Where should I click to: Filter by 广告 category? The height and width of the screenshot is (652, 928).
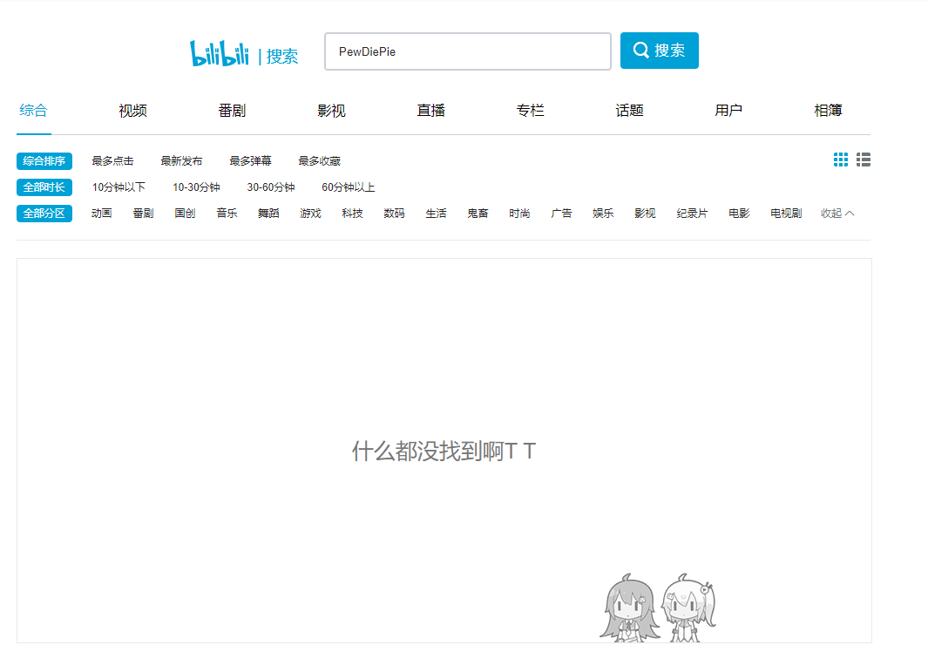click(x=561, y=214)
